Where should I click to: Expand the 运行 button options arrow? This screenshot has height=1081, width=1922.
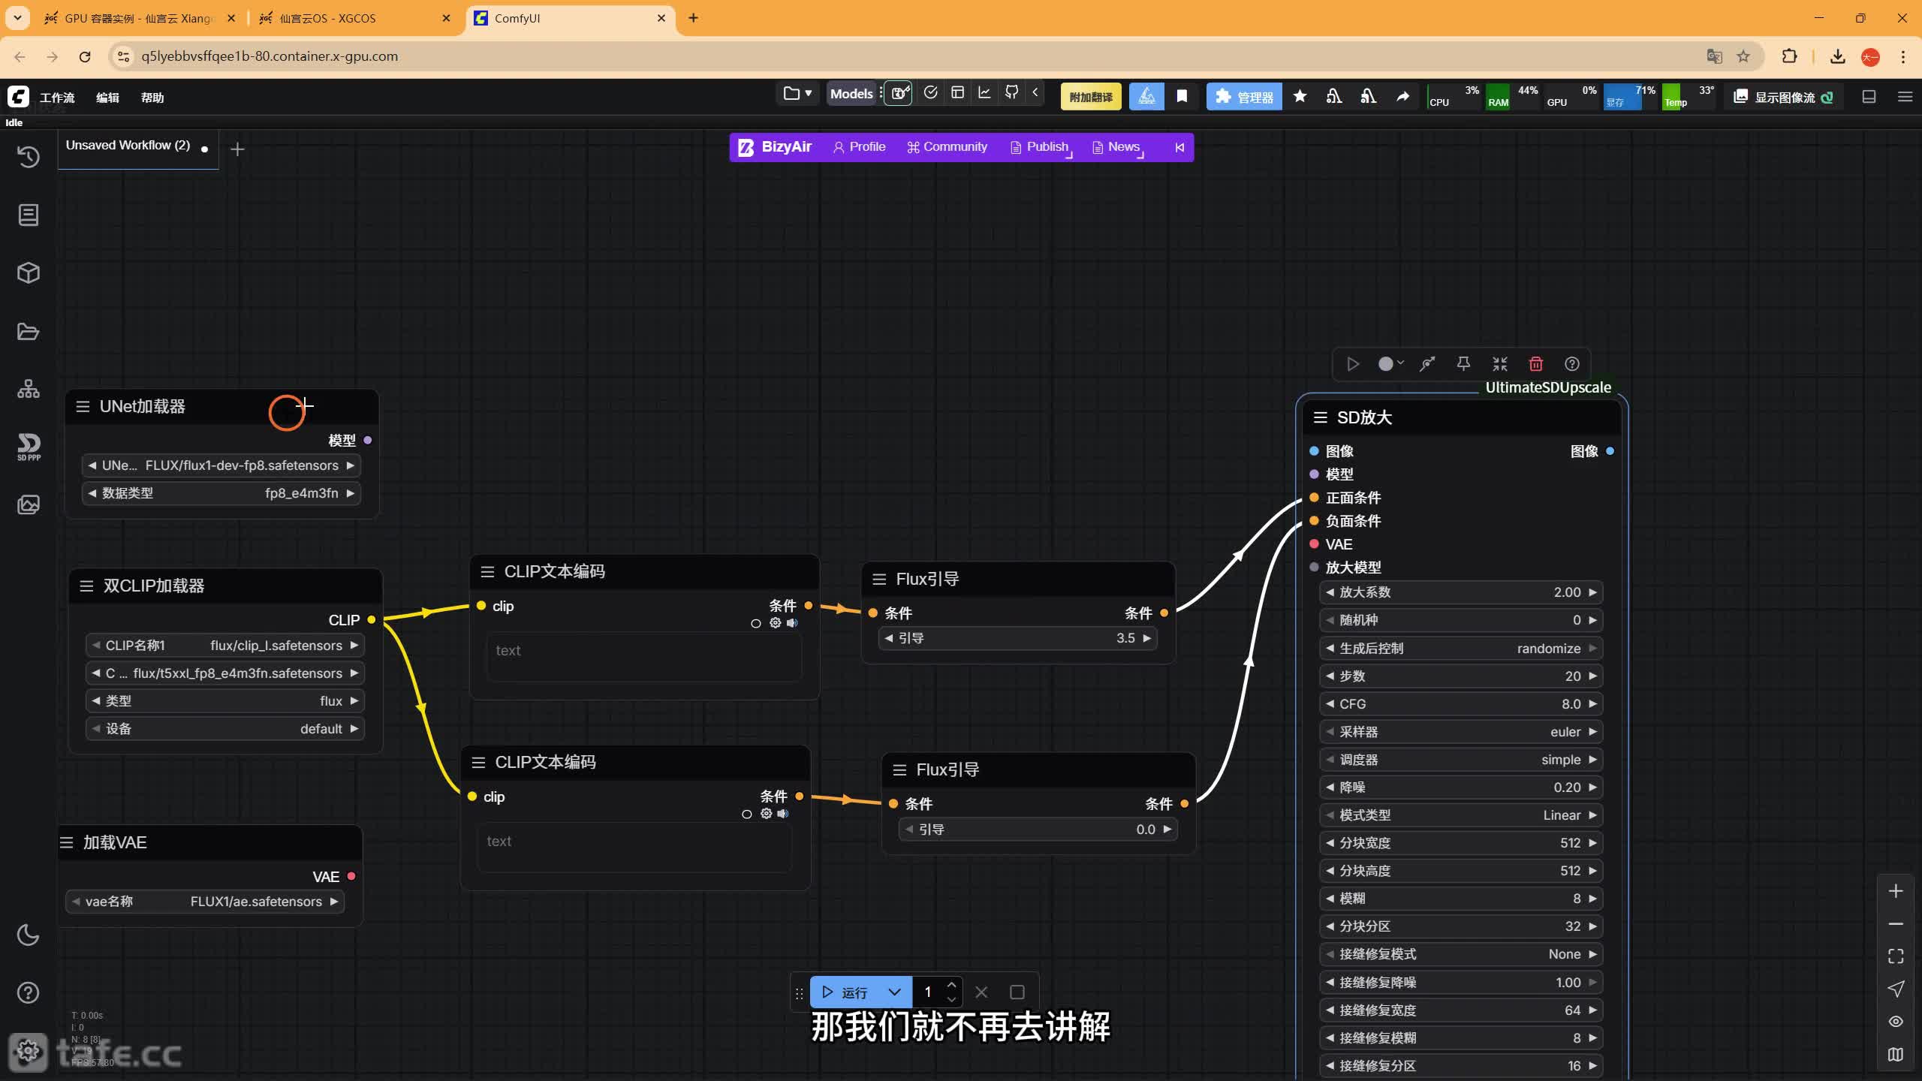click(x=894, y=992)
